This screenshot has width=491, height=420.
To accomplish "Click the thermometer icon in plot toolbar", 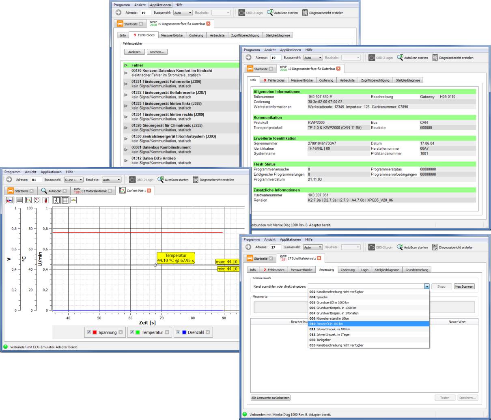I will coord(45,200).
